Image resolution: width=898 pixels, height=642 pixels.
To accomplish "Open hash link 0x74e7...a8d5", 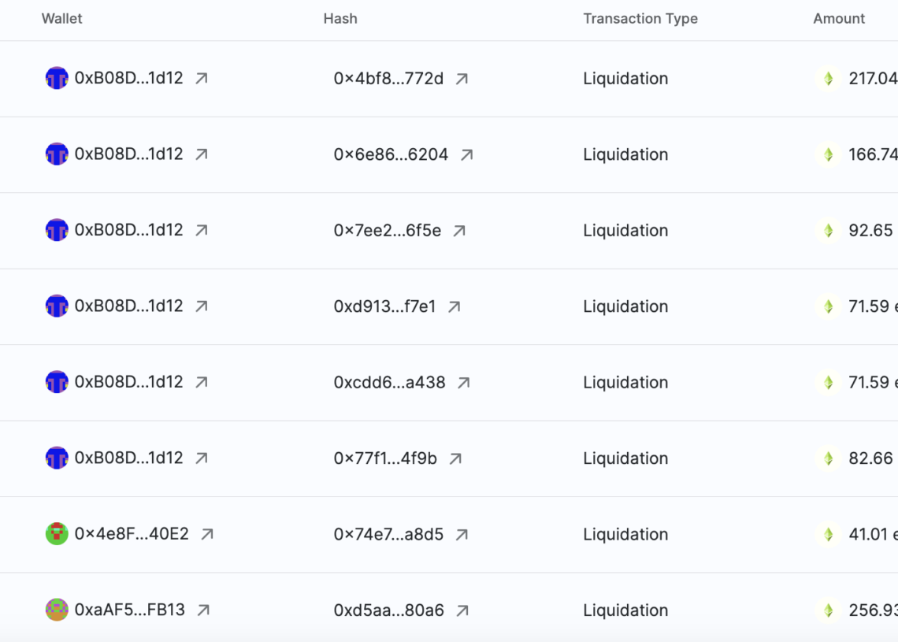I will pyautogui.click(x=388, y=534).
